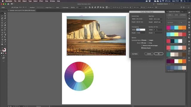Open the time filter dropdown beside Most Popular
The width and height of the screenshot is (191, 107).
pos(182,23)
